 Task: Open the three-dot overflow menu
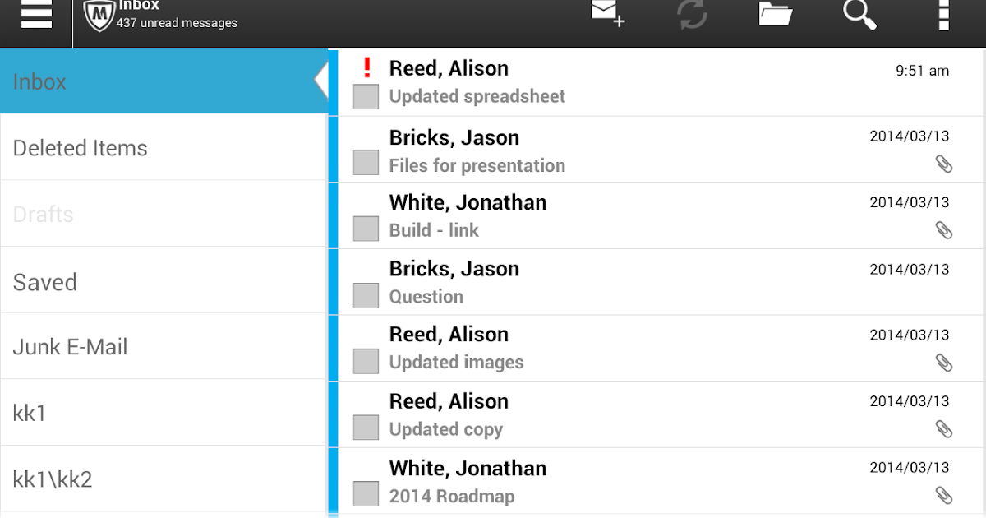[x=943, y=14]
